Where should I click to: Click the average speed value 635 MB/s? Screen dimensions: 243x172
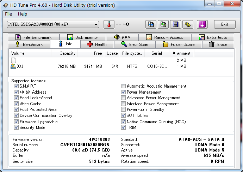click(214, 155)
